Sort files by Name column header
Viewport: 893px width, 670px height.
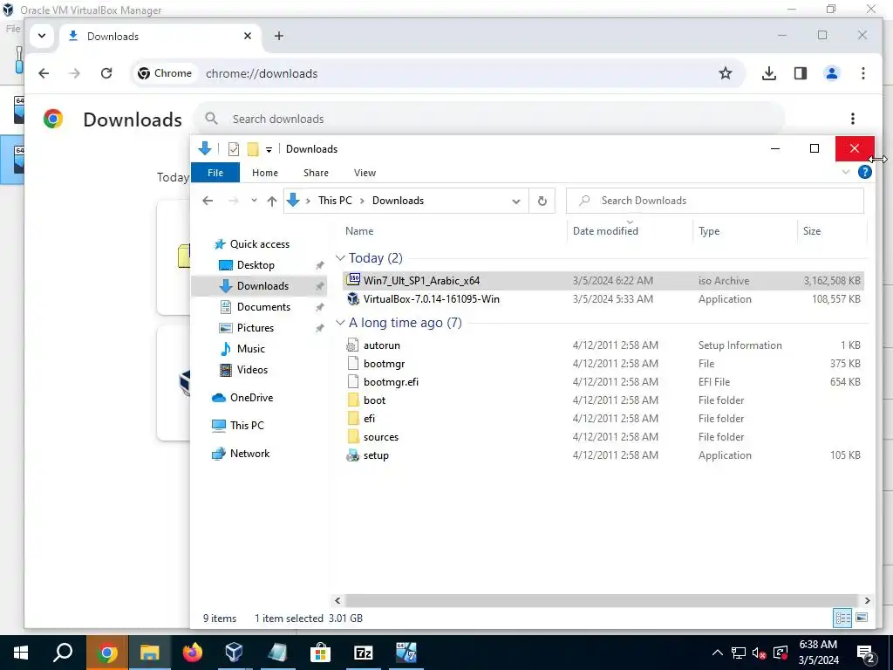click(359, 231)
